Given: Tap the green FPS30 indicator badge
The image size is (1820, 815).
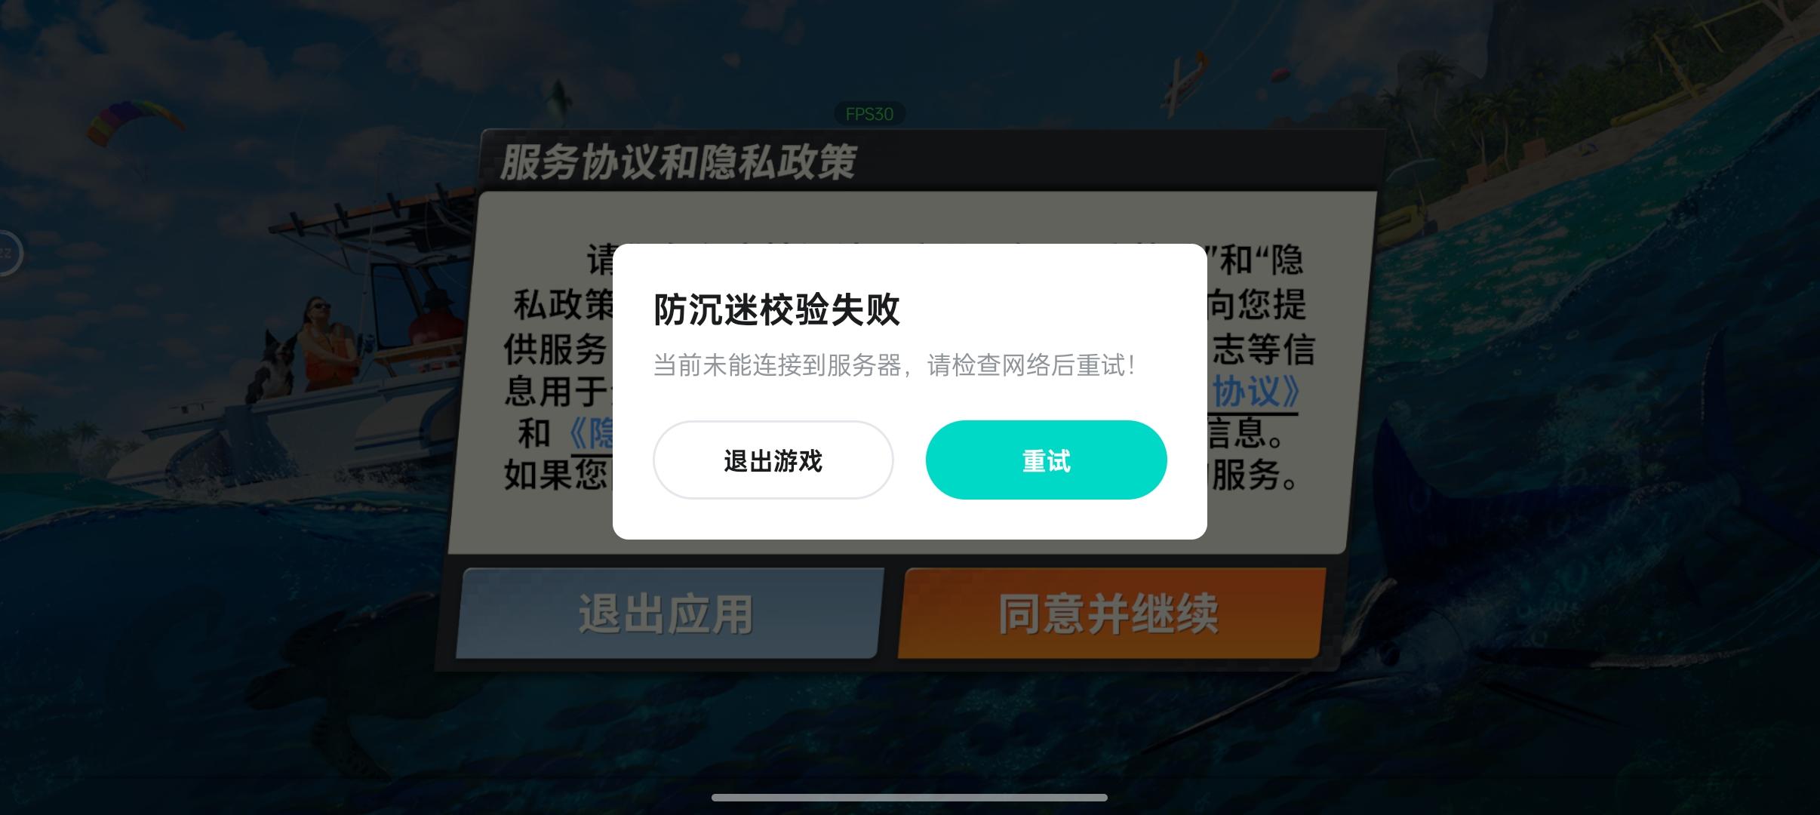Looking at the screenshot, I should click(869, 114).
